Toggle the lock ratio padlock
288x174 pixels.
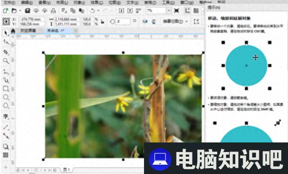pos(102,22)
